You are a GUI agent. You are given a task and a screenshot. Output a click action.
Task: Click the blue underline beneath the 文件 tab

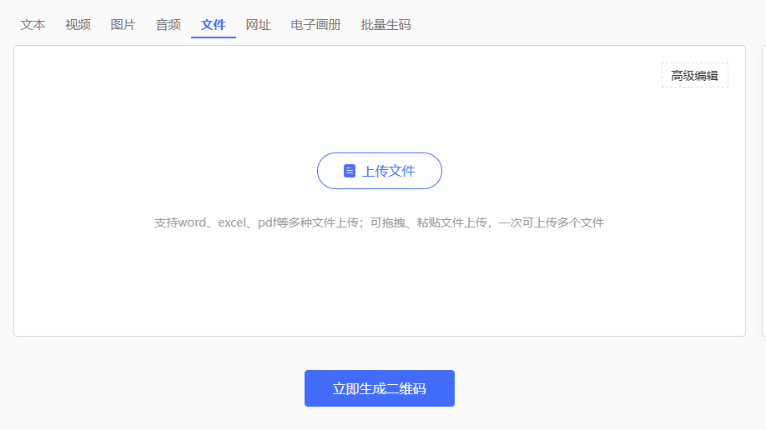(214, 37)
